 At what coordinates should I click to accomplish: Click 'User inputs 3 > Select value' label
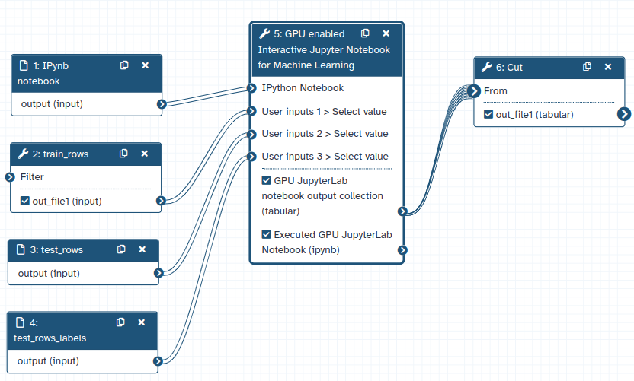pyautogui.click(x=325, y=156)
